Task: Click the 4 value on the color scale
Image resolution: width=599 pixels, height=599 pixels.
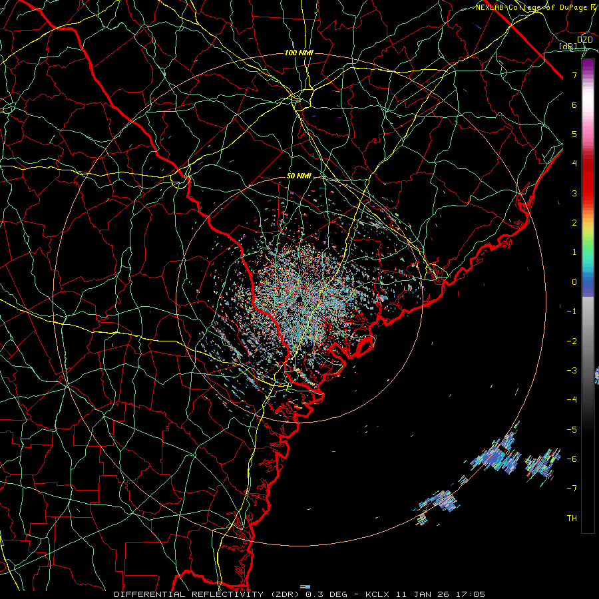Action: point(574,164)
